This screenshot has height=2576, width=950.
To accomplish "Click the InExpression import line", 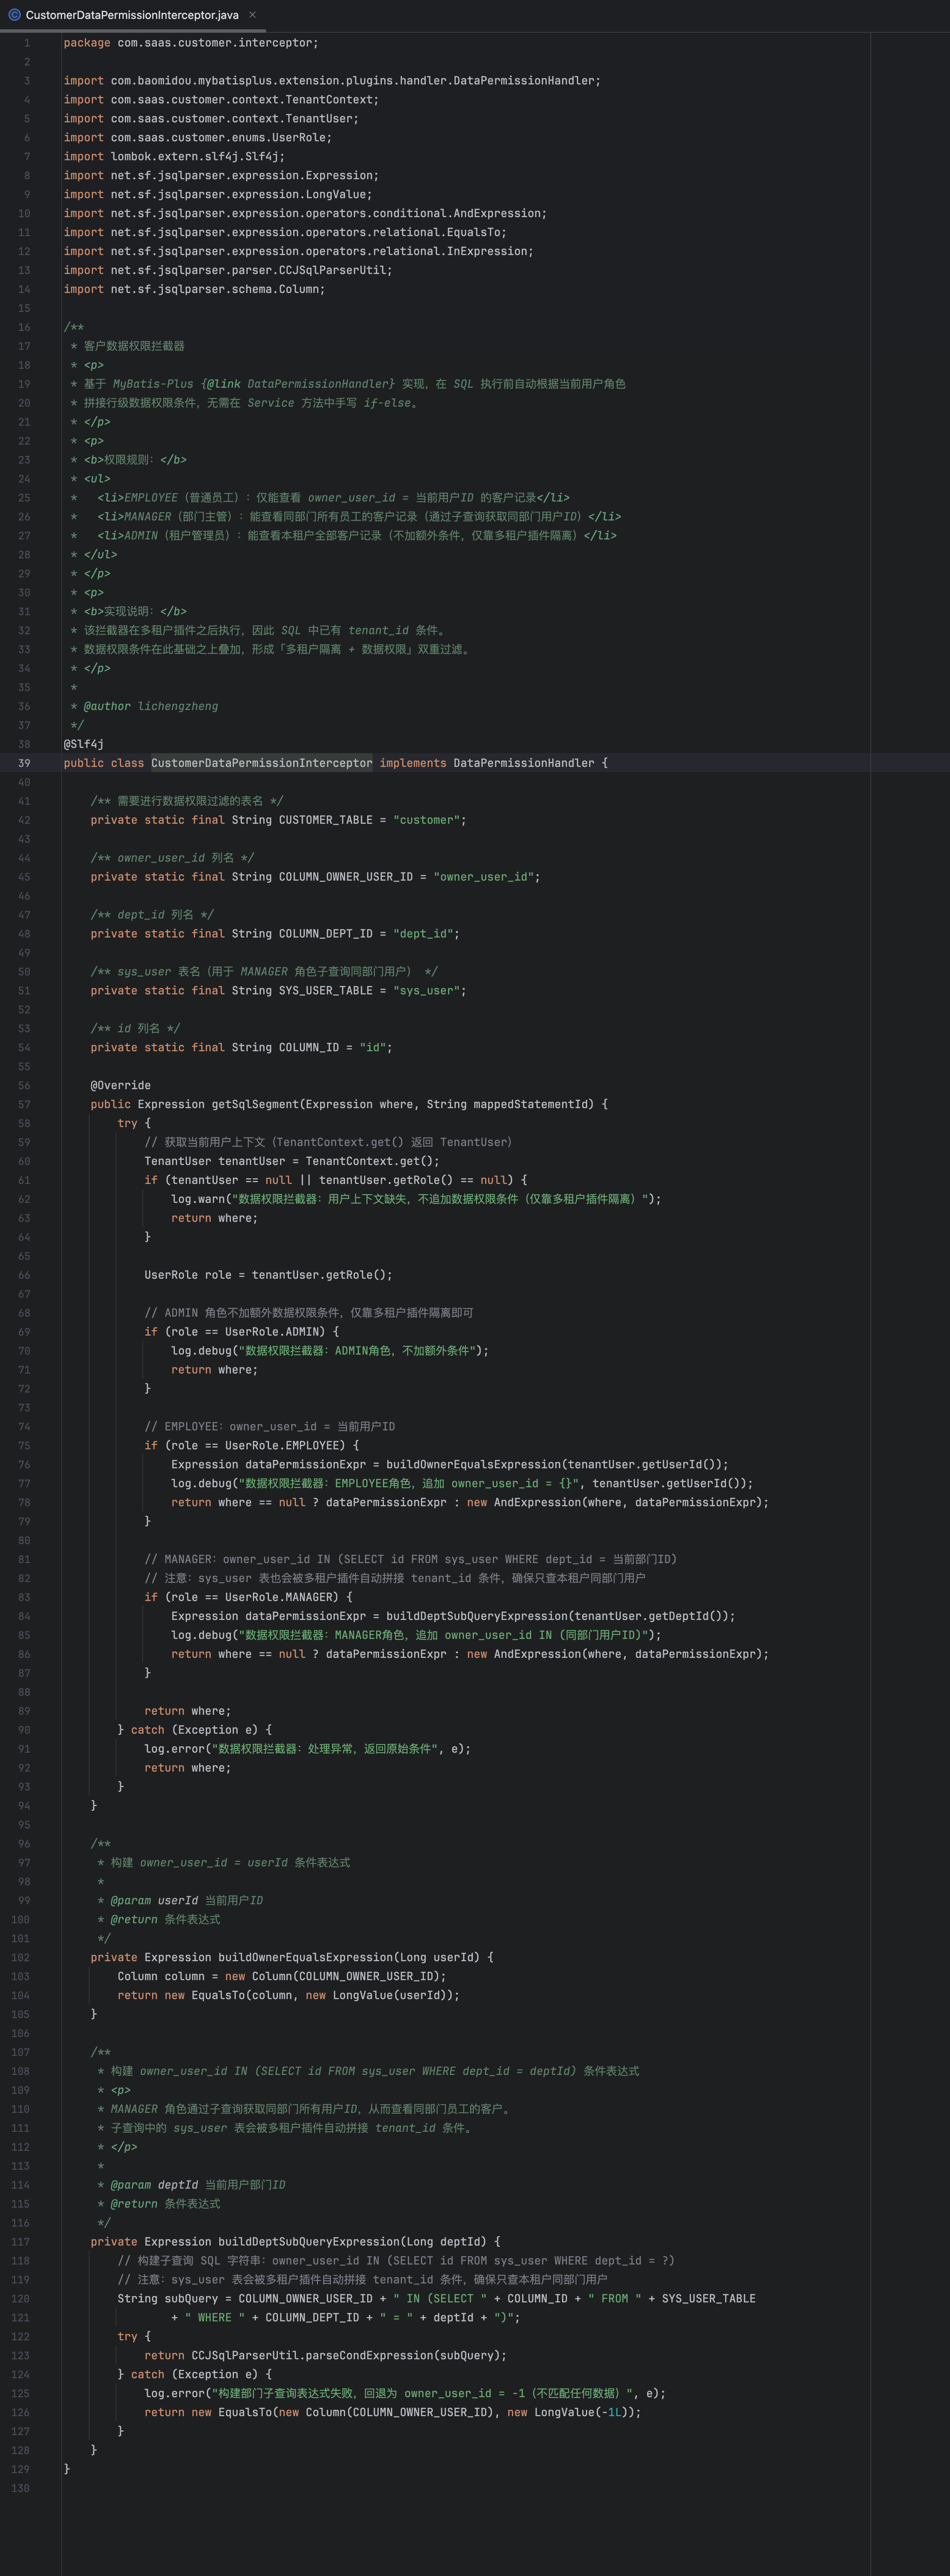I will click(298, 252).
